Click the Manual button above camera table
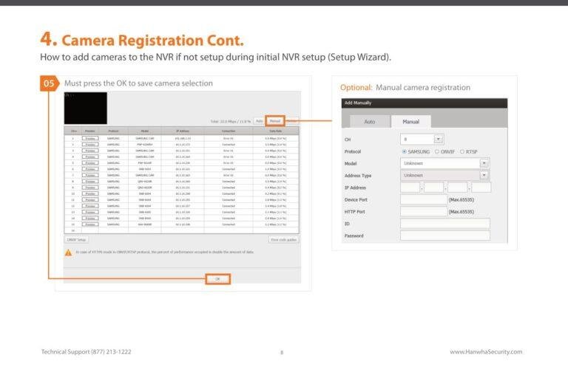Image resolution: width=568 pixels, height=367 pixels. [x=275, y=121]
